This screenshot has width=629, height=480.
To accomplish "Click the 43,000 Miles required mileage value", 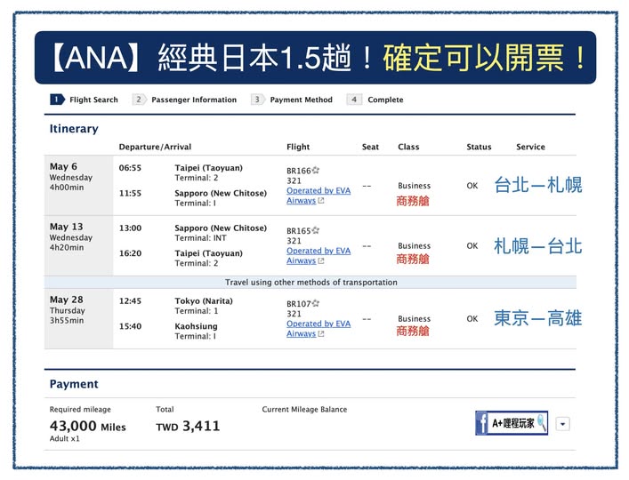I will (x=87, y=427).
